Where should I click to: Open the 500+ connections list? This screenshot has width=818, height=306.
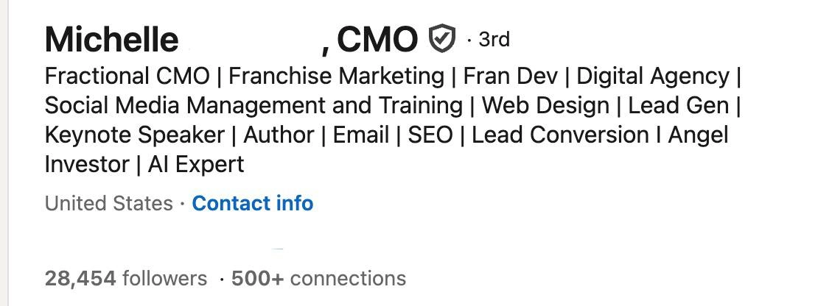coord(319,279)
